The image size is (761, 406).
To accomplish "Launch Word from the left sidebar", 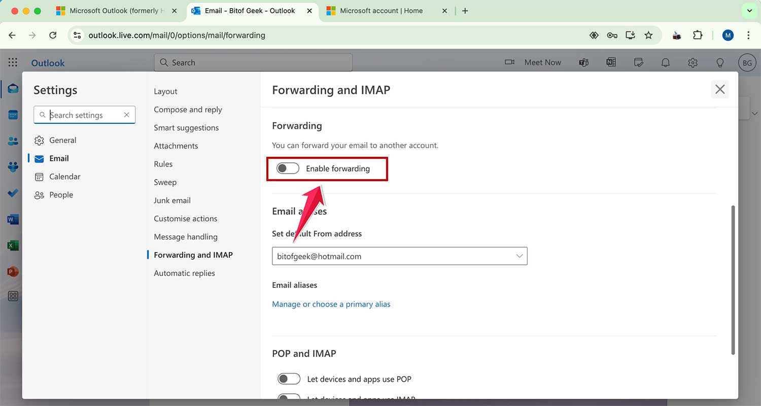I will tap(13, 219).
